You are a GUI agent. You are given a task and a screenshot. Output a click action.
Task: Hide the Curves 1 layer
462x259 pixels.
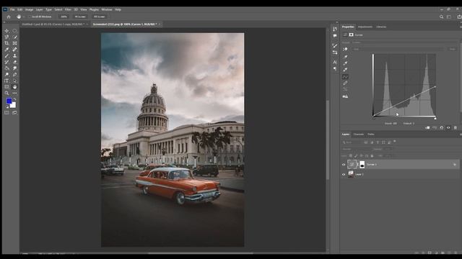(344, 165)
